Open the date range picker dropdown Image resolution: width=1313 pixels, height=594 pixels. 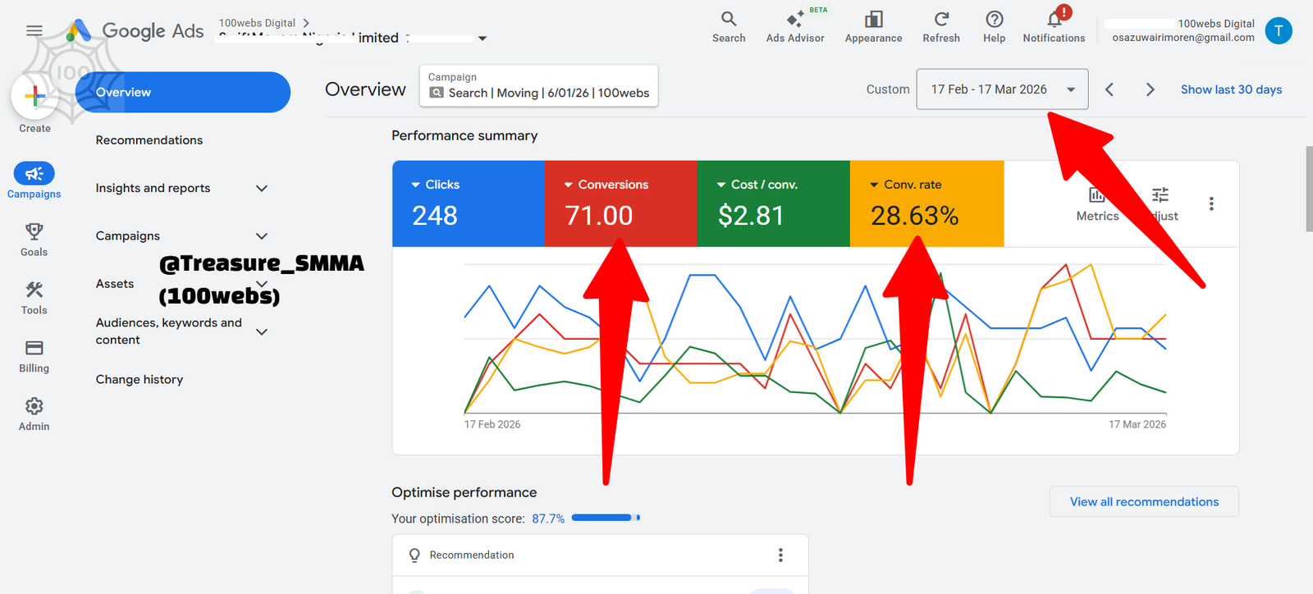[1002, 89]
